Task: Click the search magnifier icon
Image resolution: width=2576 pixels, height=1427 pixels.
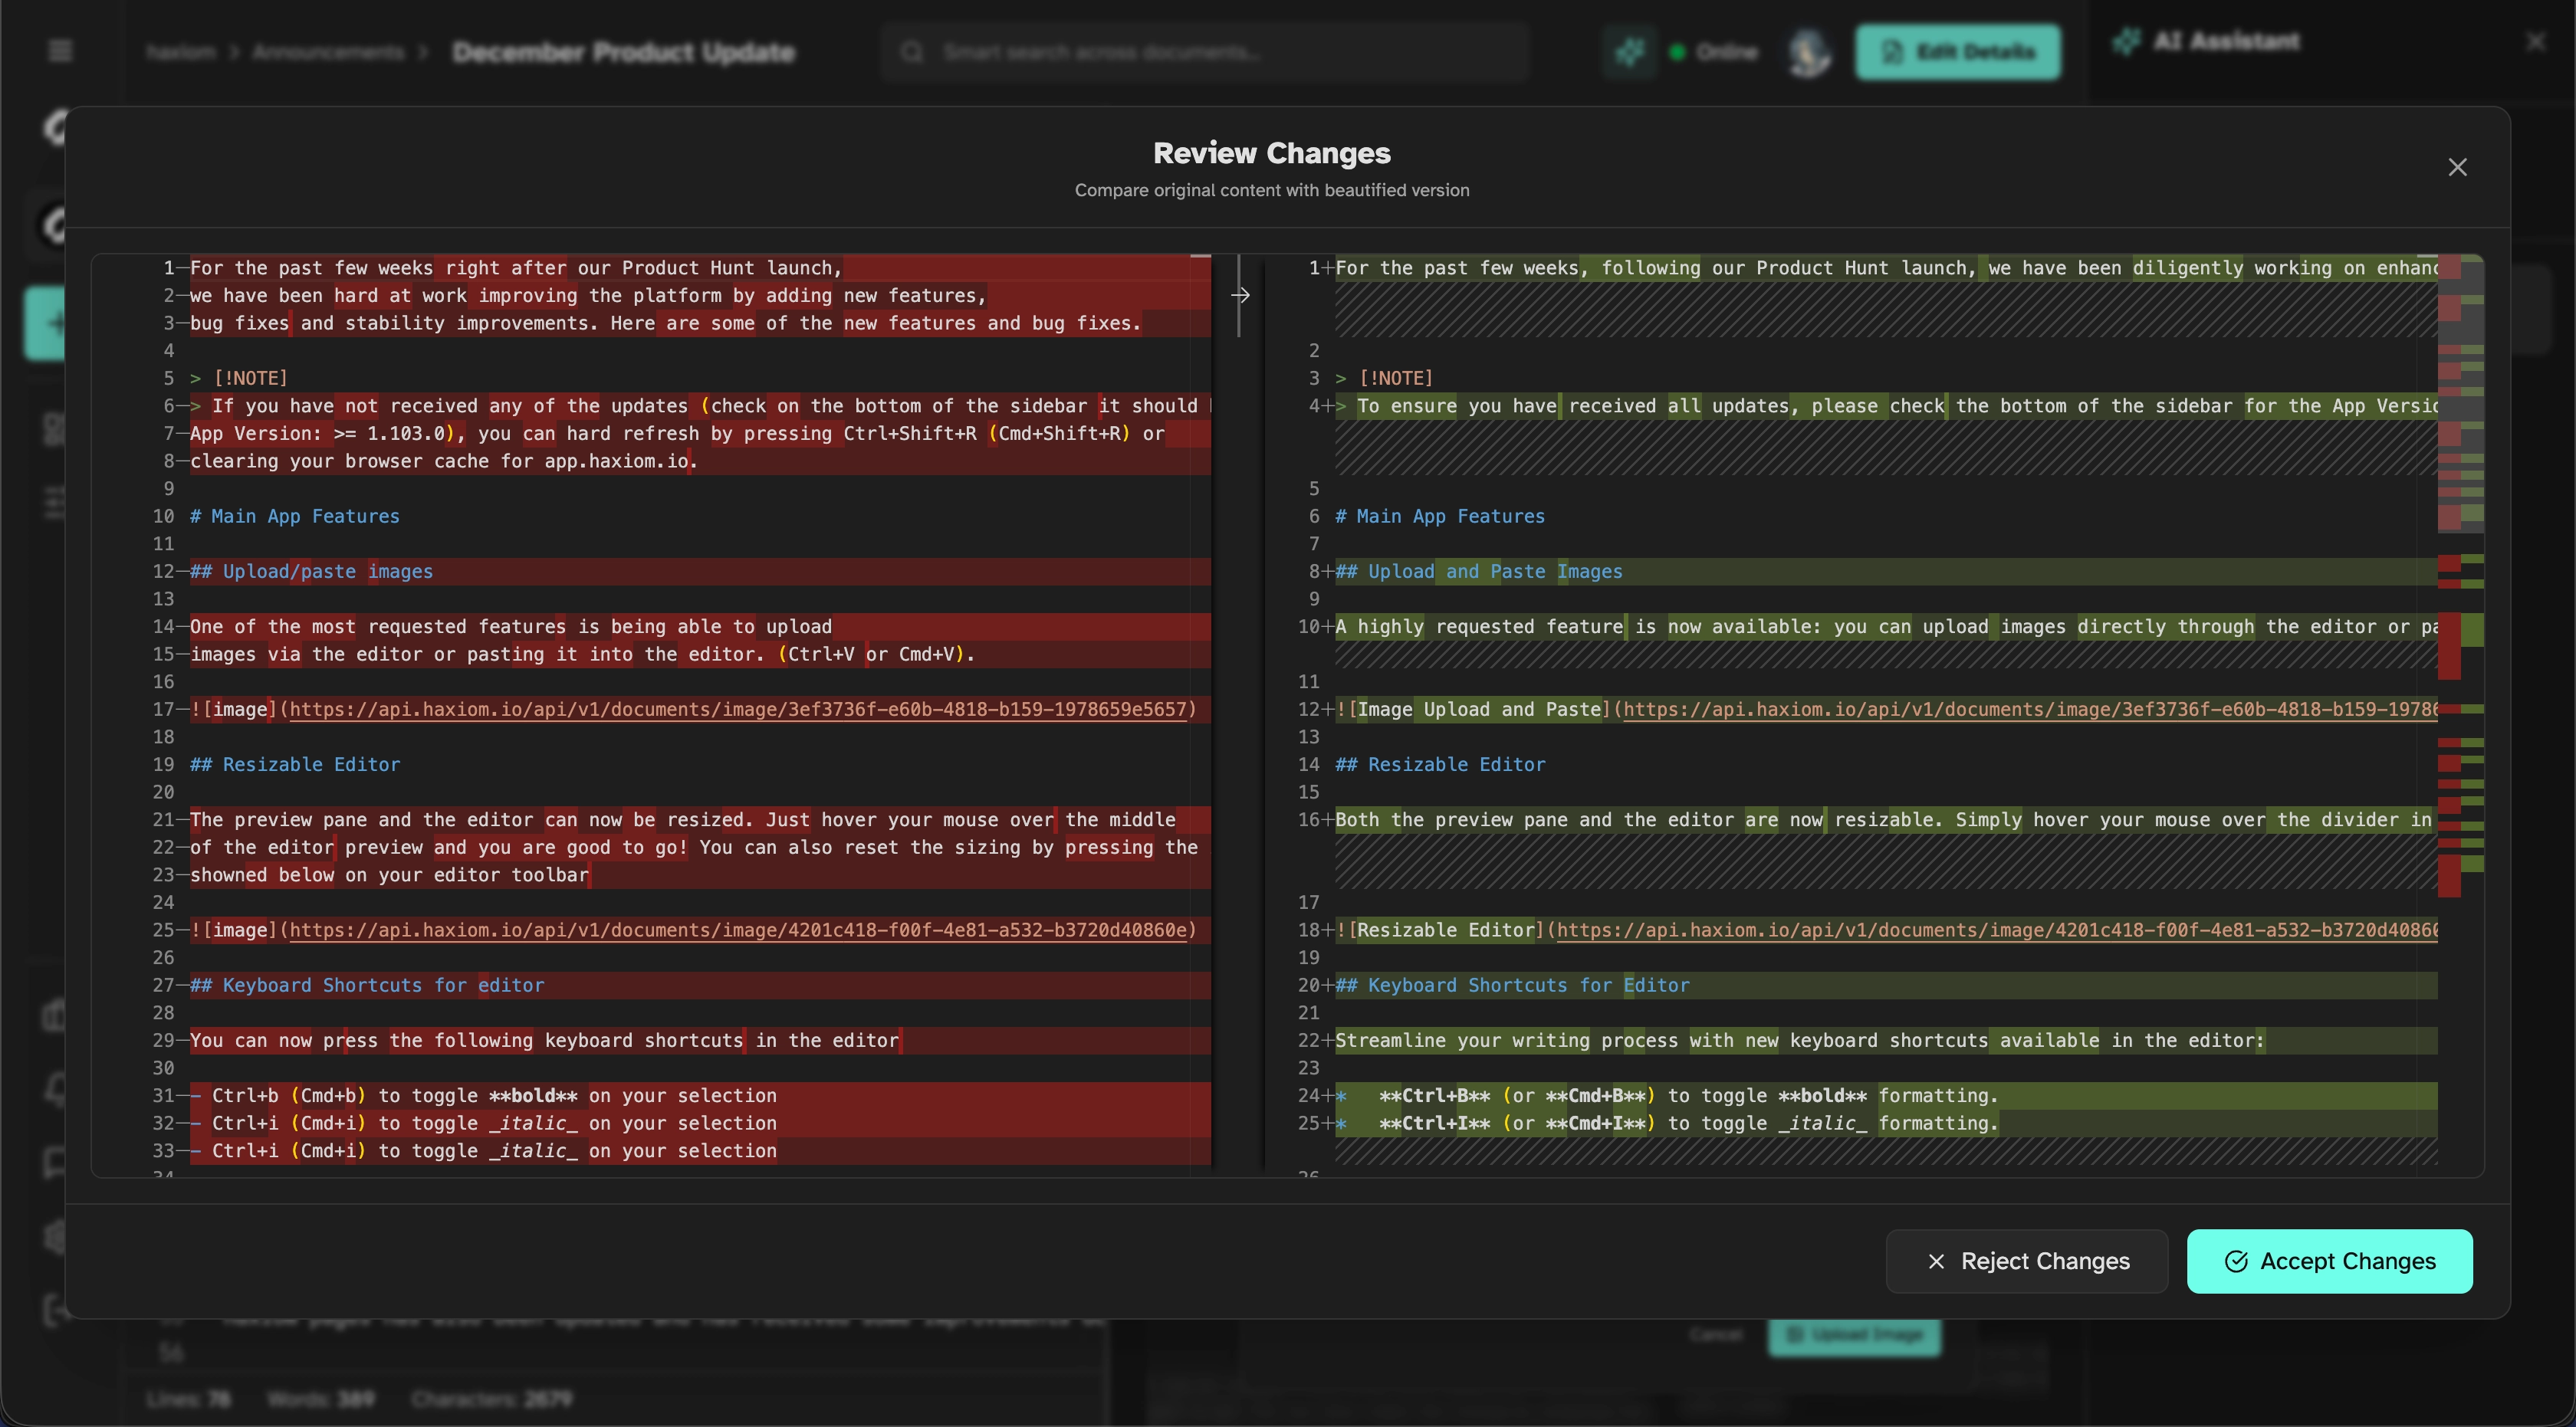Action: [911, 52]
